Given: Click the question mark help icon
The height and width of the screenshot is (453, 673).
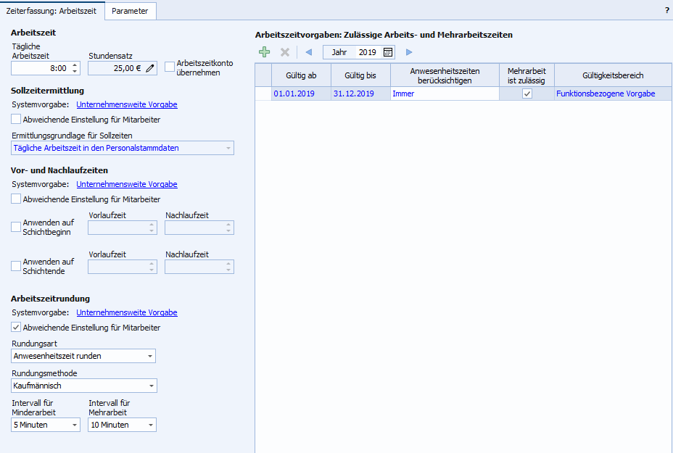Looking at the screenshot, I should 666,11.
